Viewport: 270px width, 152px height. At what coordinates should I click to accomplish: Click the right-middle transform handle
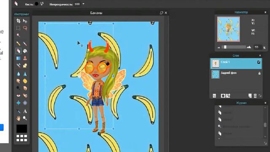coord(113,76)
